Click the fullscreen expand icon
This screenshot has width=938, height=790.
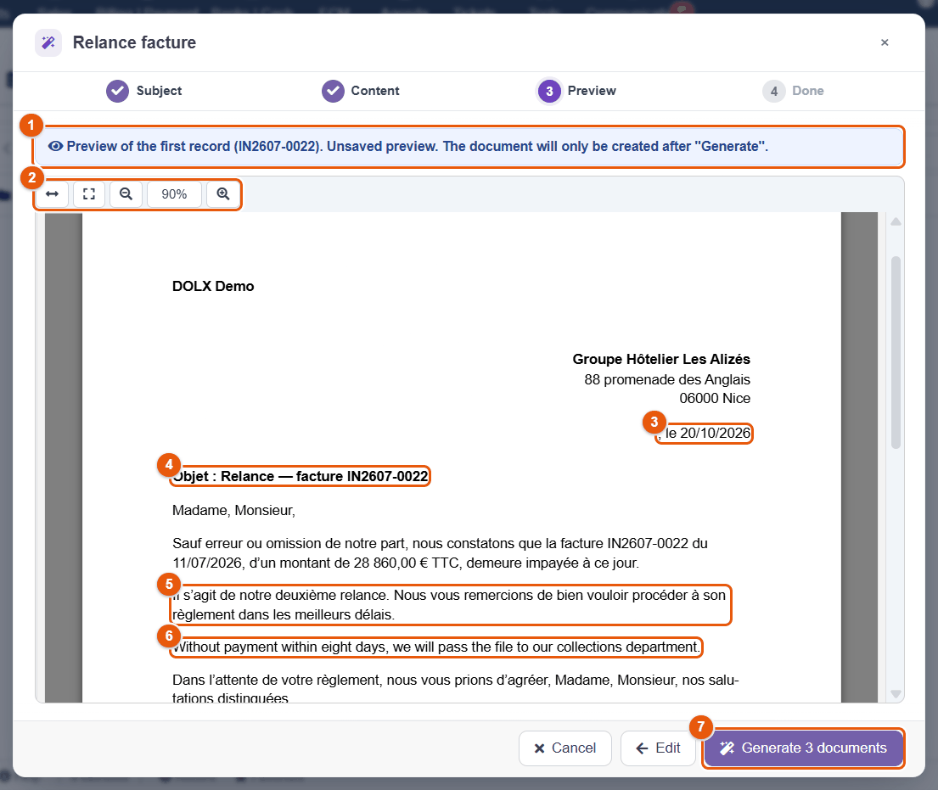click(89, 193)
